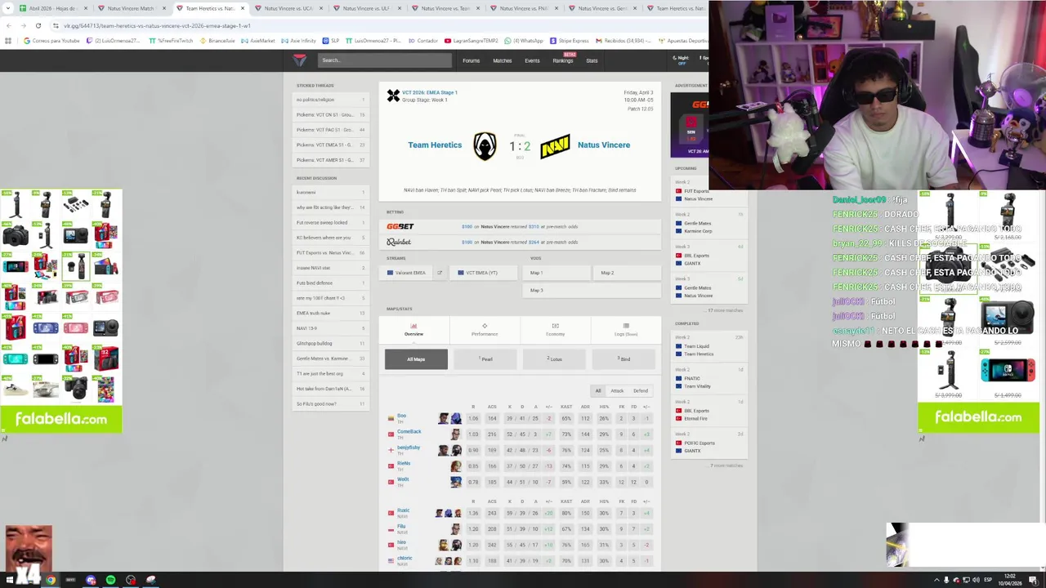Open the WhatsApp bookmark

pyautogui.click(x=525, y=41)
